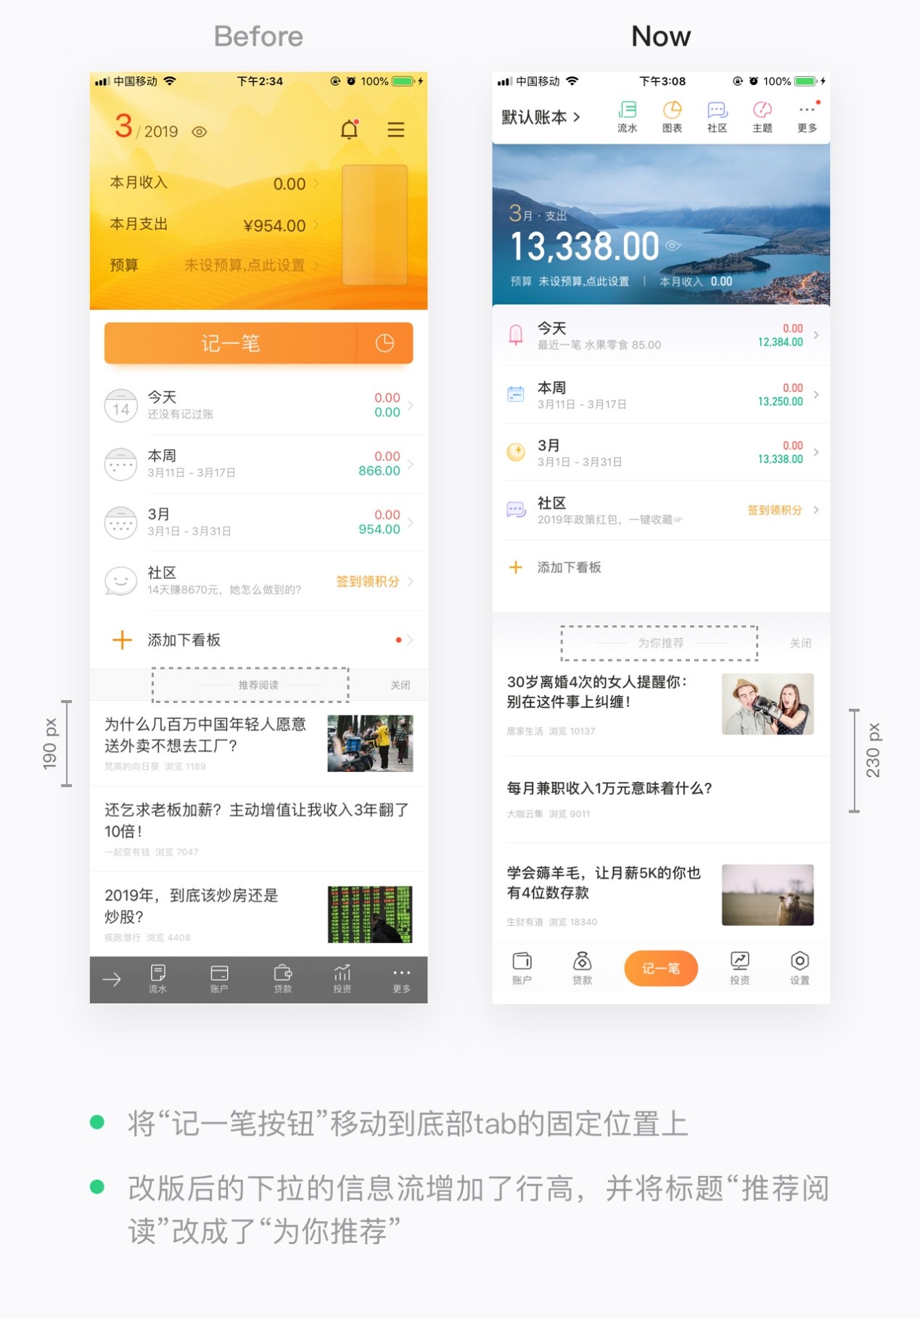This screenshot has height=1319, width=920.
Task: Open 主题 theme icon in Now toolbar
Action: [x=762, y=117]
